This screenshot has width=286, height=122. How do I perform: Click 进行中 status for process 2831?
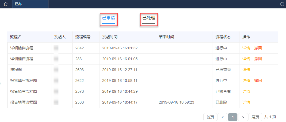(x=221, y=59)
